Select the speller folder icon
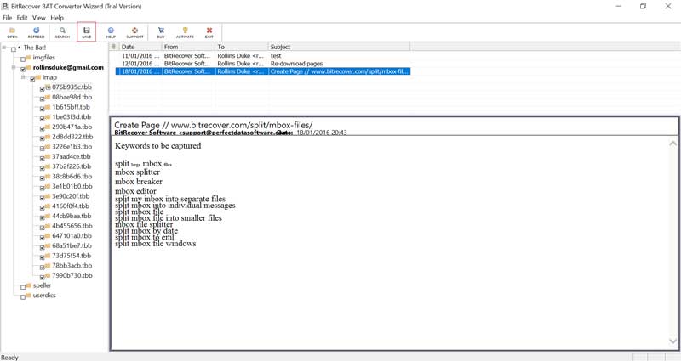Viewport: 681px width, 361px height. 28,285
